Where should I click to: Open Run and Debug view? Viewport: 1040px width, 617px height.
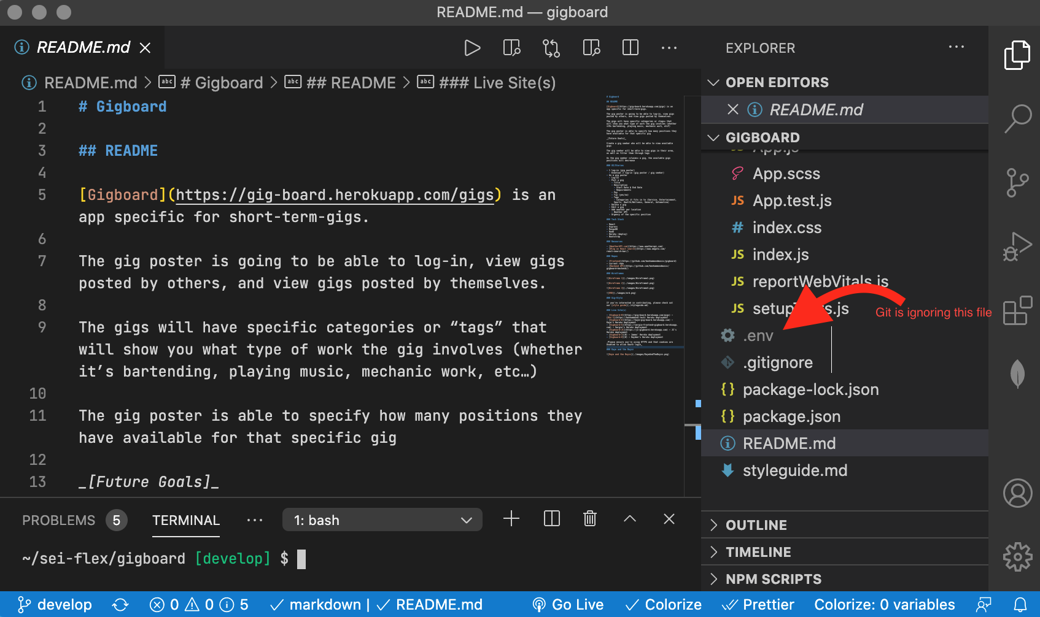[1017, 247]
